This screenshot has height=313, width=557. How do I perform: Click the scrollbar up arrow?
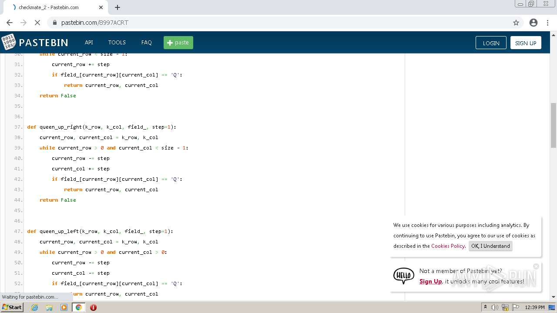554,34
